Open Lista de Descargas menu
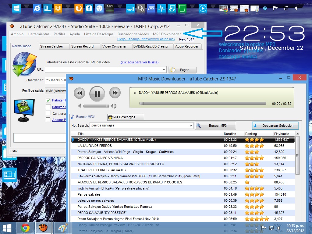 point(99,34)
